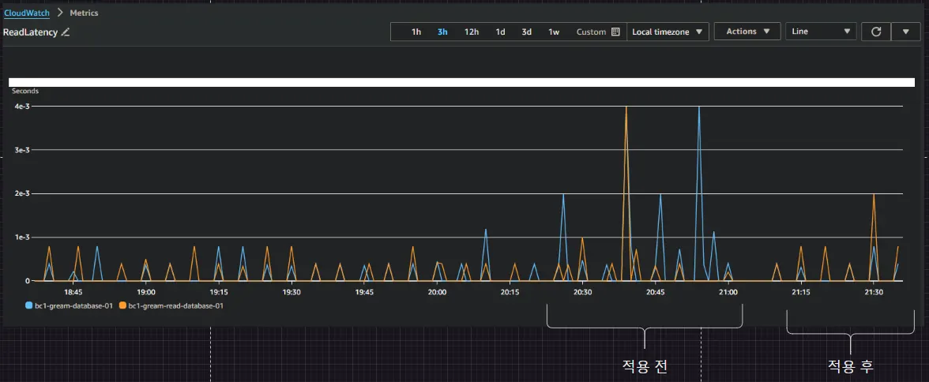Screen dimensions: 929x382
Task: Toggle bc1-gream-read-database-01 orange legend swatch
Action: click(x=122, y=305)
